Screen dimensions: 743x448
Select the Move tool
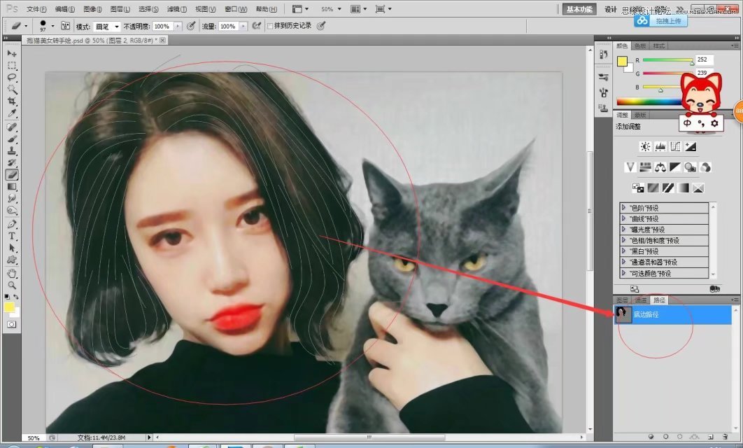coord(12,54)
